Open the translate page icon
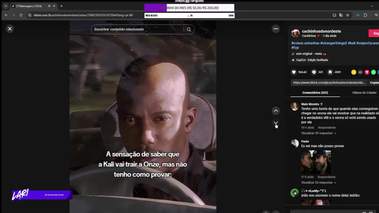The height and width of the screenshot is (213, 379). [341, 15]
